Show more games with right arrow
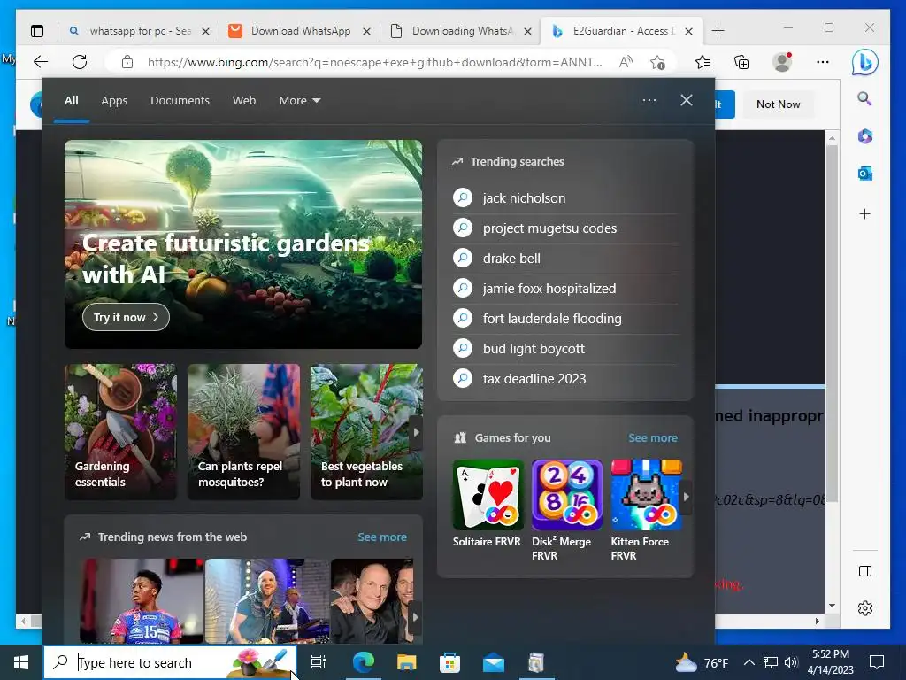 [x=686, y=497]
